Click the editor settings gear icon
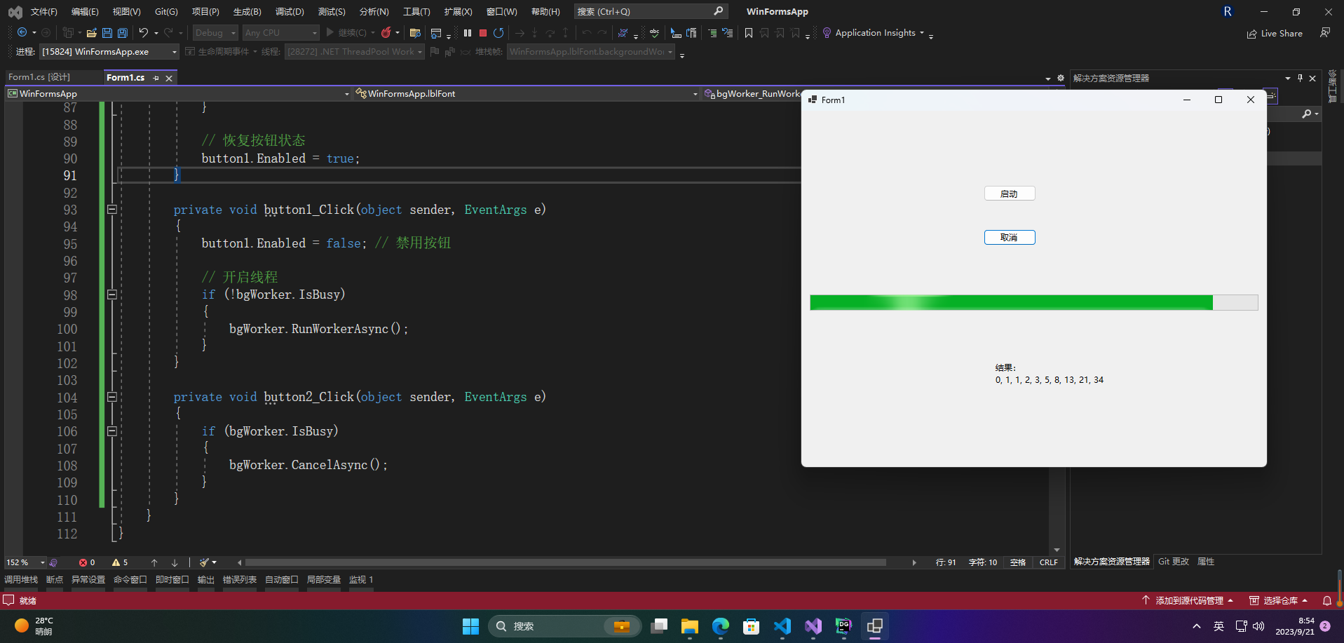Image resolution: width=1344 pixels, height=643 pixels. [x=1060, y=79]
